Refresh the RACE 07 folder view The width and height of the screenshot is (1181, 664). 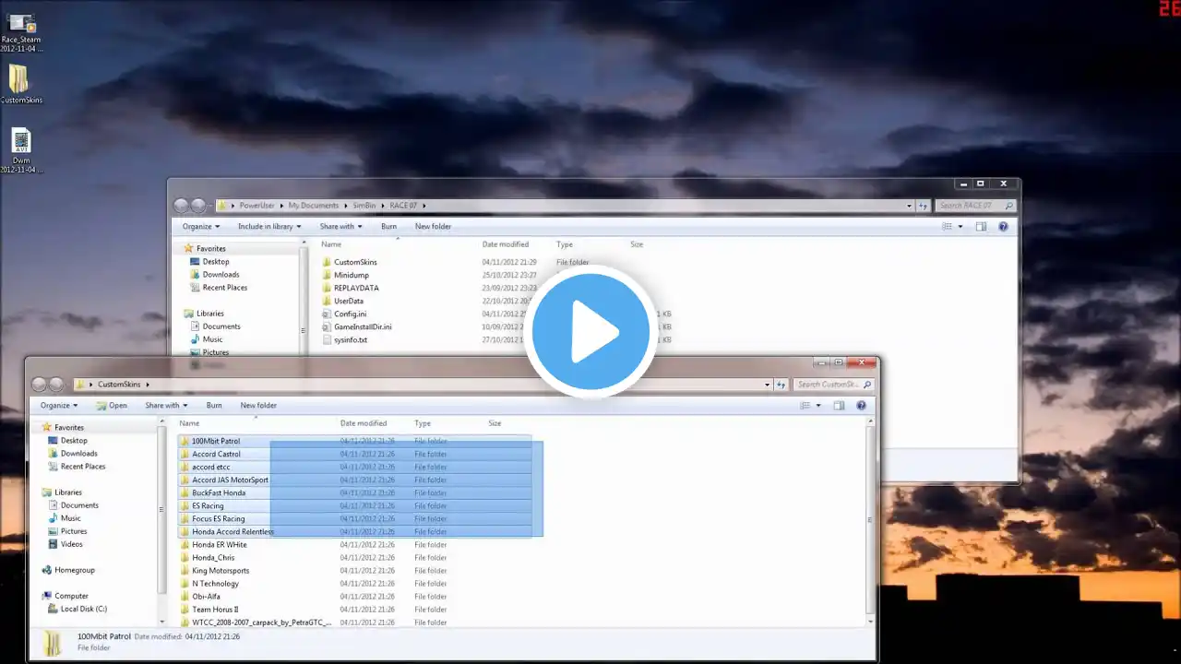(925, 206)
